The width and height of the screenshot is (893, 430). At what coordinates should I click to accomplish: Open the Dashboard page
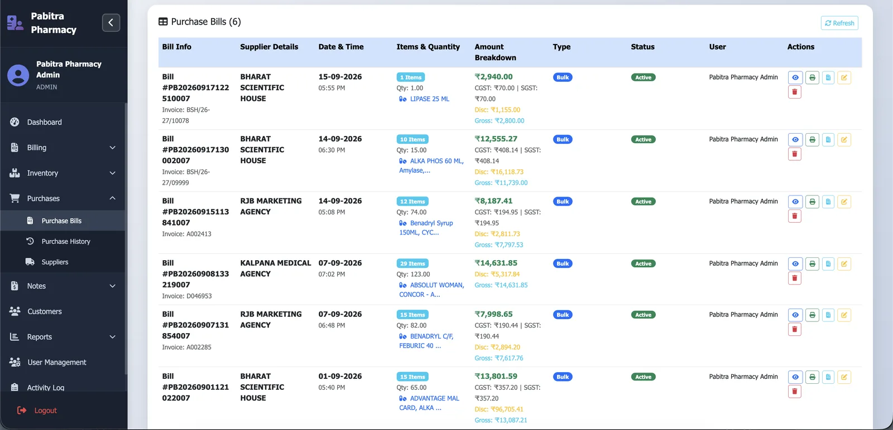pos(63,122)
